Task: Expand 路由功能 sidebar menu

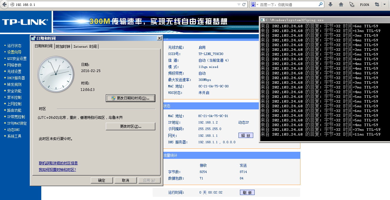Action: [x=14, y=110]
